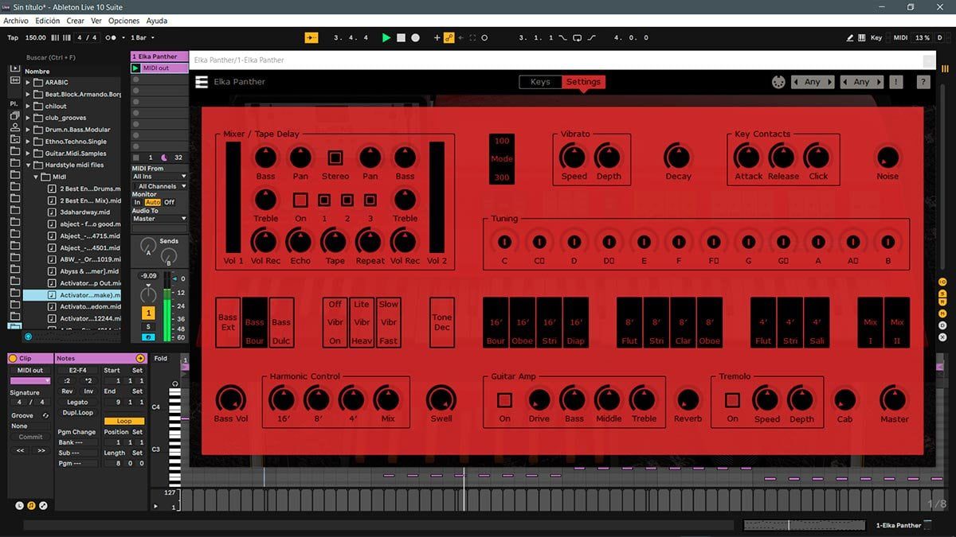Arm the round Record button
The height and width of the screenshot is (537, 956).
(417, 37)
